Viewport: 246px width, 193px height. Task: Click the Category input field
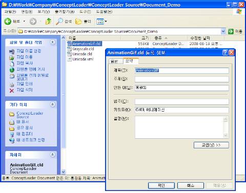click(x=181, y=101)
